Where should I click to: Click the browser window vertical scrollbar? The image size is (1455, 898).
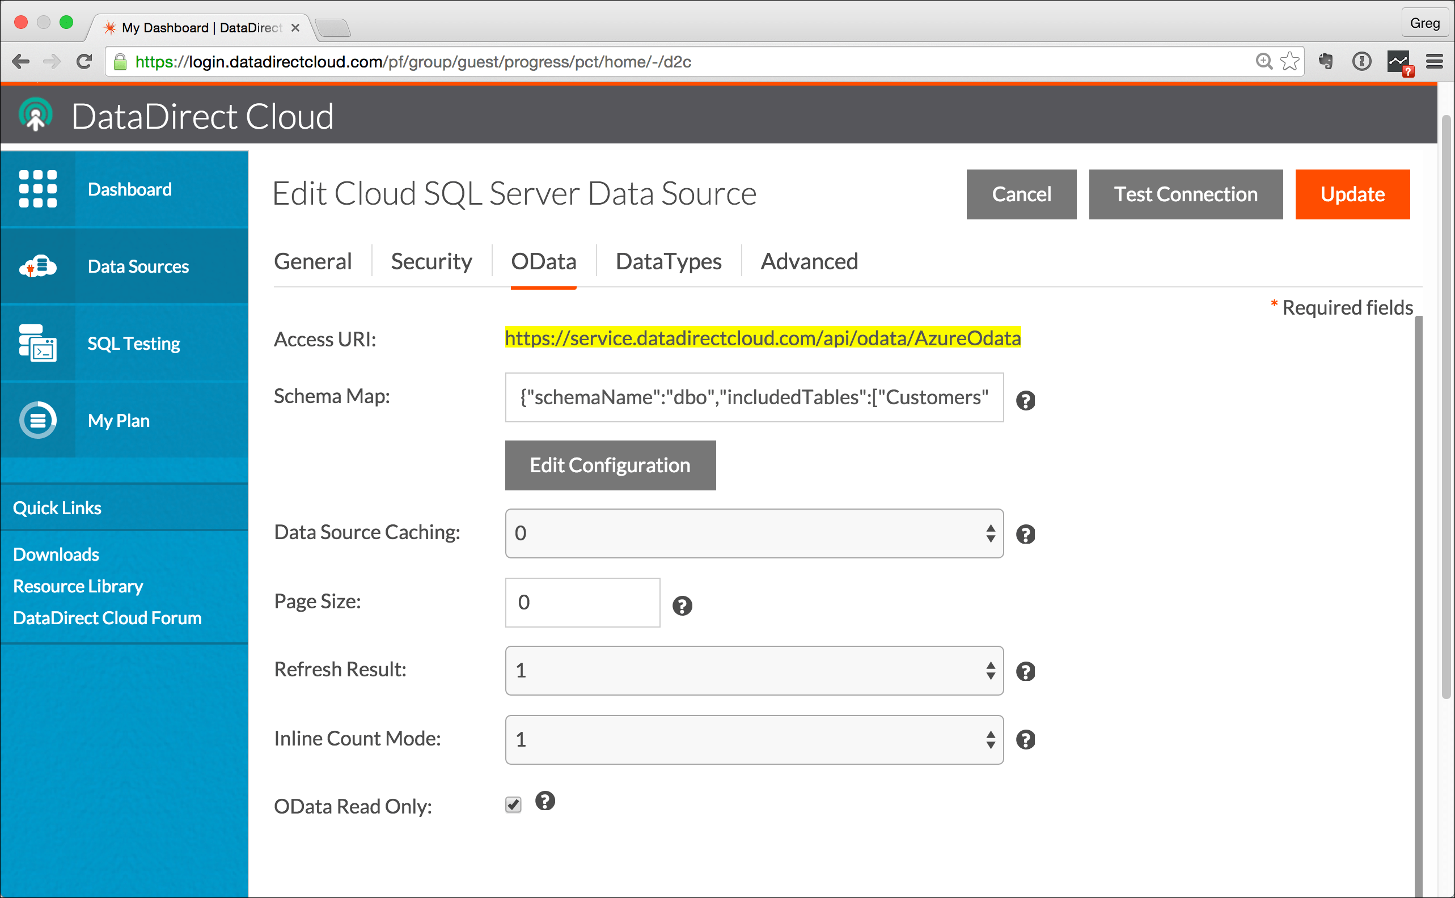(x=1446, y=407)
